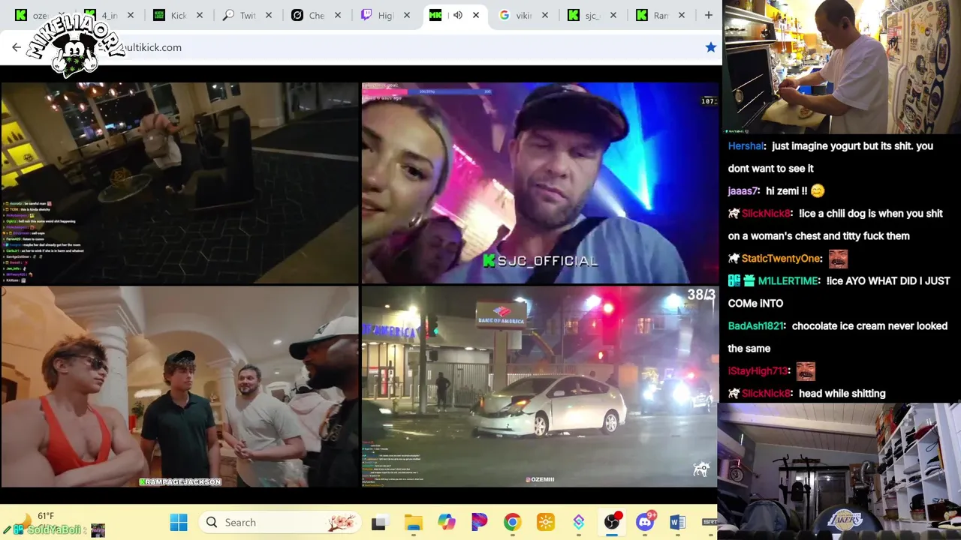The height and width of the screenshot is (540, 961).
Task: Launch Microsoft Copilot from the taskbar
Action: [x=447, y=523]
